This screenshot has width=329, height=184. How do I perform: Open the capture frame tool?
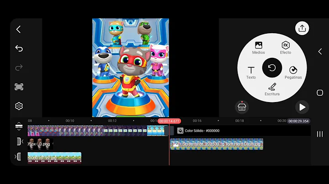tap(19, 87)
